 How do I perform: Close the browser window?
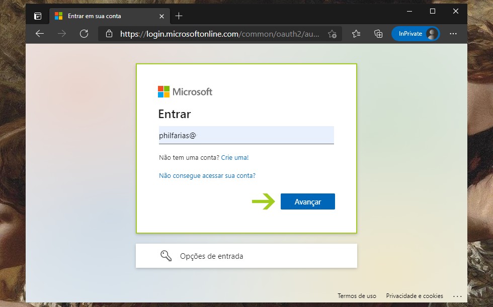pos(456,11)
